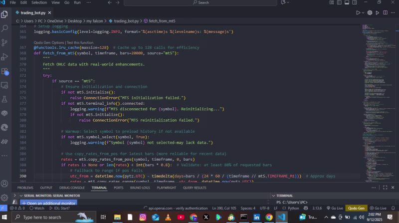Collapse the Terminal section header
Image resolution: width=399 pixels, height=223 pixels.
pos(273,196)
